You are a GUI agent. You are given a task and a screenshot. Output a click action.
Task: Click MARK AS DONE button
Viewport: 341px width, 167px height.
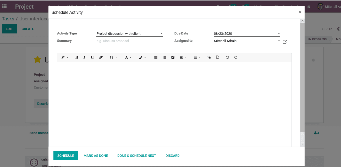tap(96, 156)
